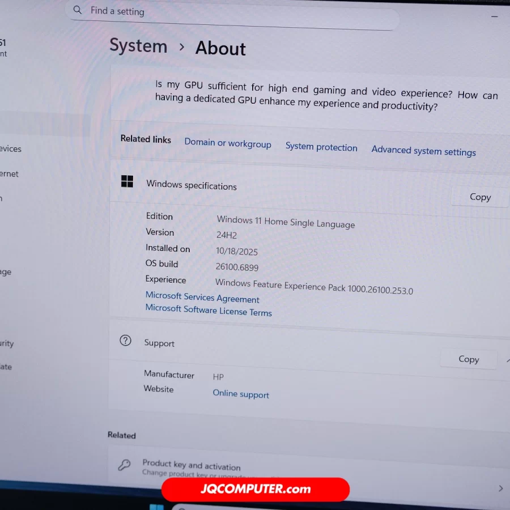Open Product key and activation arrow
The image size is (510, 510).
tap(500, 488)
